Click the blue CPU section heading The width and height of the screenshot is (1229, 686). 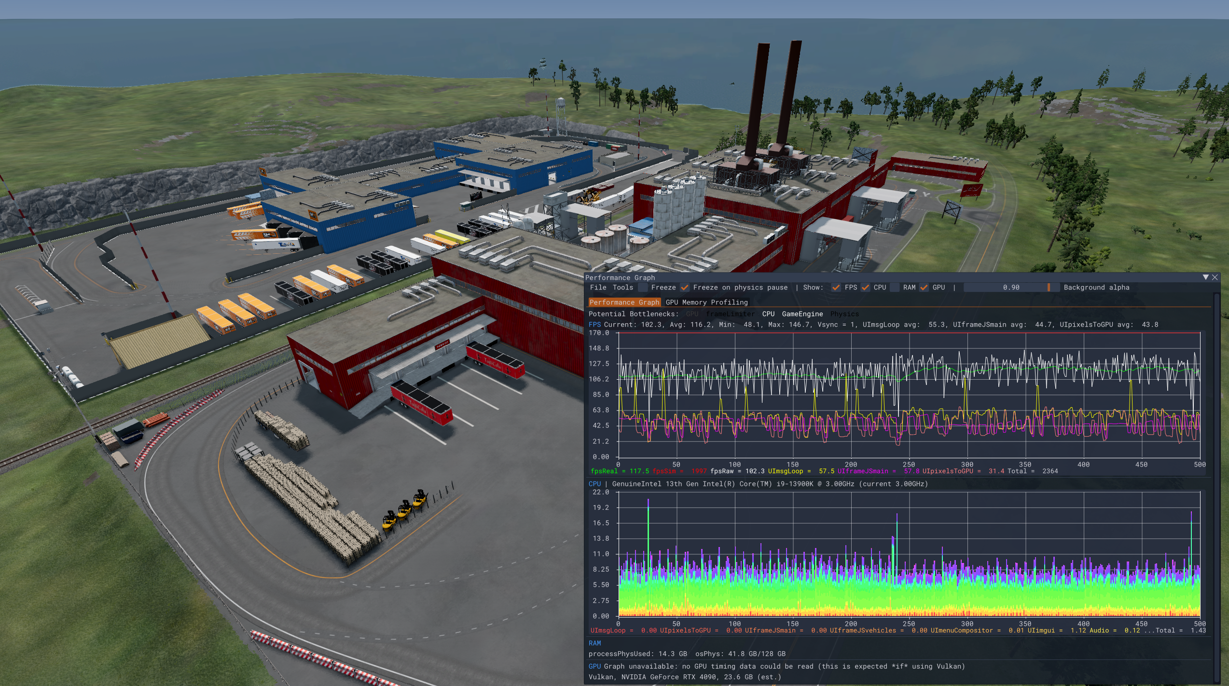click(x=594, y=484)
